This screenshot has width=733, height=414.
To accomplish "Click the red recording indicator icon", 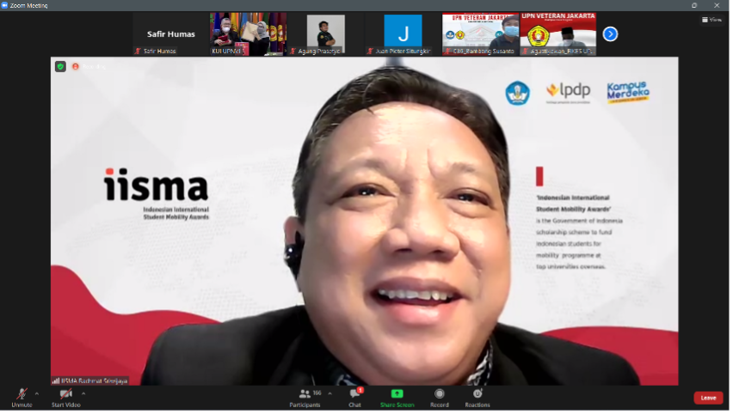I will point(75,66).
